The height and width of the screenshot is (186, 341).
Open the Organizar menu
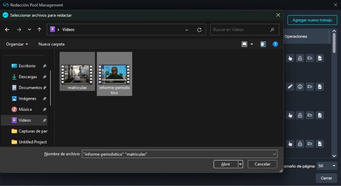coord(17,44)
